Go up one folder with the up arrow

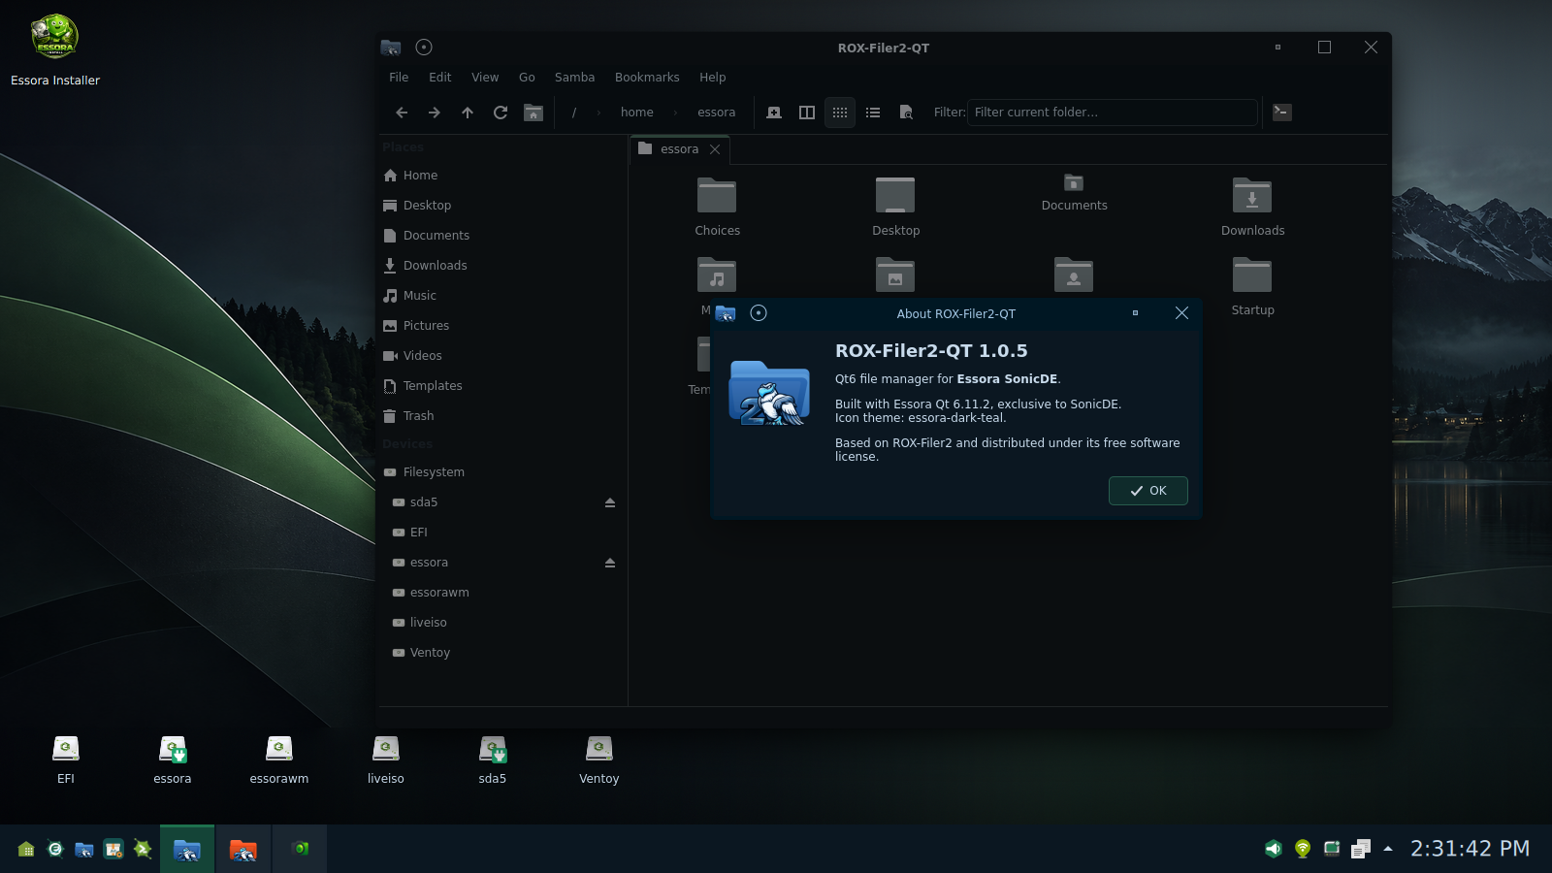click(x=468, y=113)
